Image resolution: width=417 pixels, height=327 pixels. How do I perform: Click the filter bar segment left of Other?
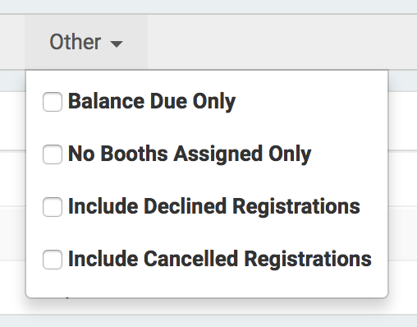12,42
